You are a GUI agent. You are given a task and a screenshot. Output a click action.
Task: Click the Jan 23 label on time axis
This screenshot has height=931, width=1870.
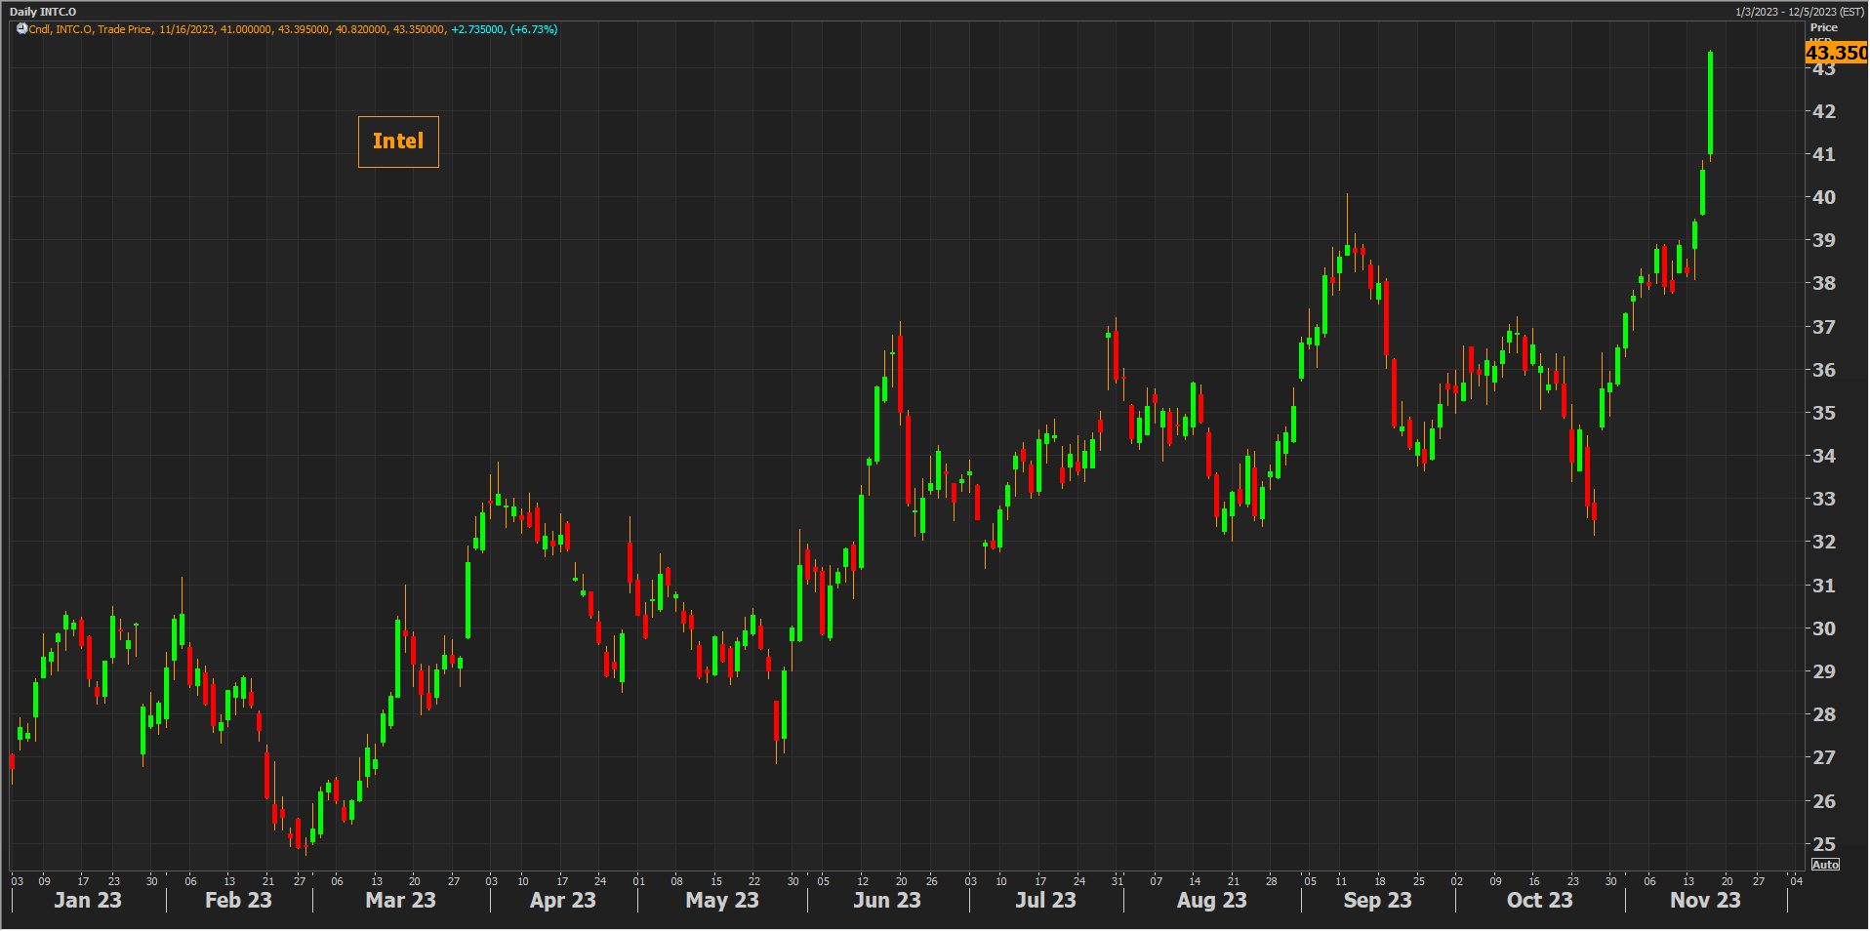88,900
